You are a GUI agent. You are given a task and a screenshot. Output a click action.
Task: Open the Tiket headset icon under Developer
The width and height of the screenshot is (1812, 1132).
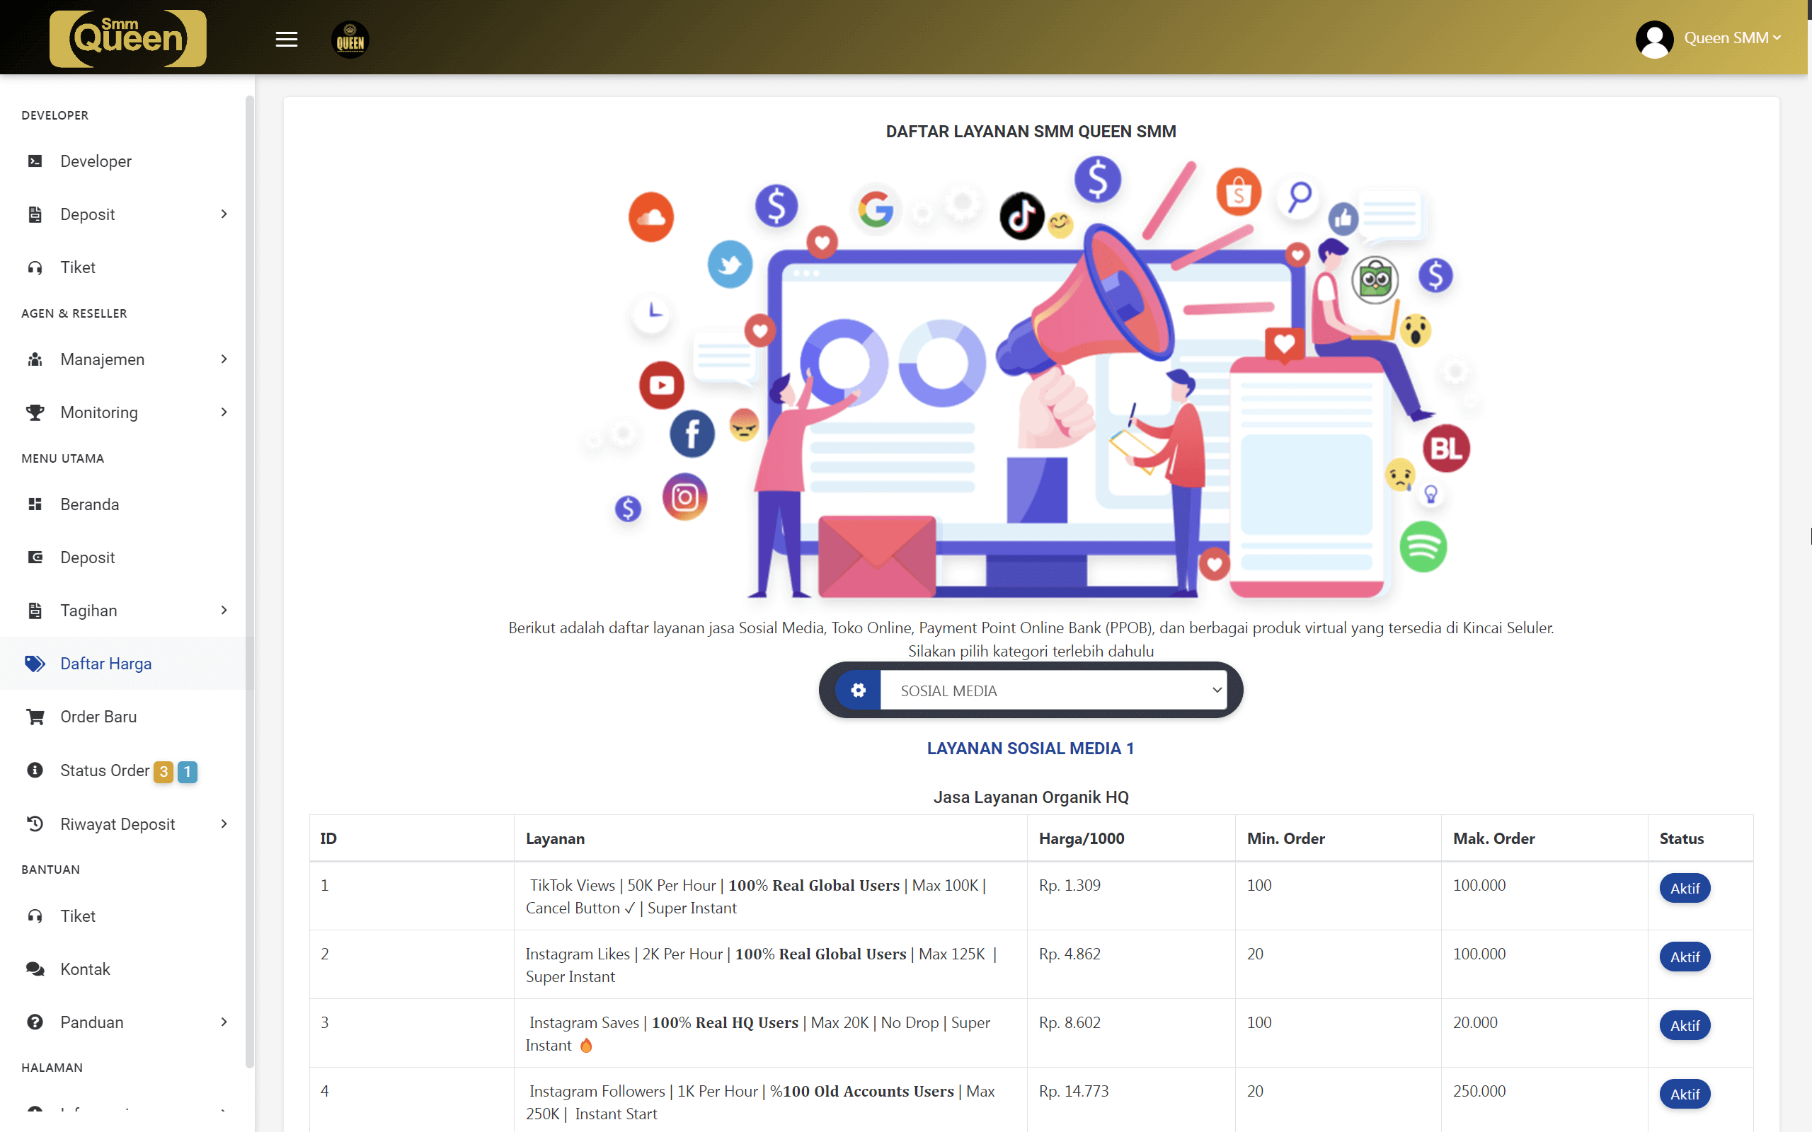click(x=35, y=267)
